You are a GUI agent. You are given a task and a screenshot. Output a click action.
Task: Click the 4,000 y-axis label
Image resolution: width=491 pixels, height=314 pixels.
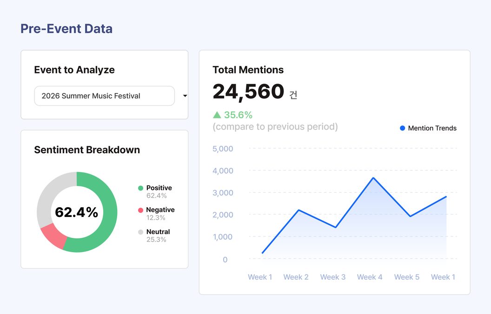(x=223, y=171)
